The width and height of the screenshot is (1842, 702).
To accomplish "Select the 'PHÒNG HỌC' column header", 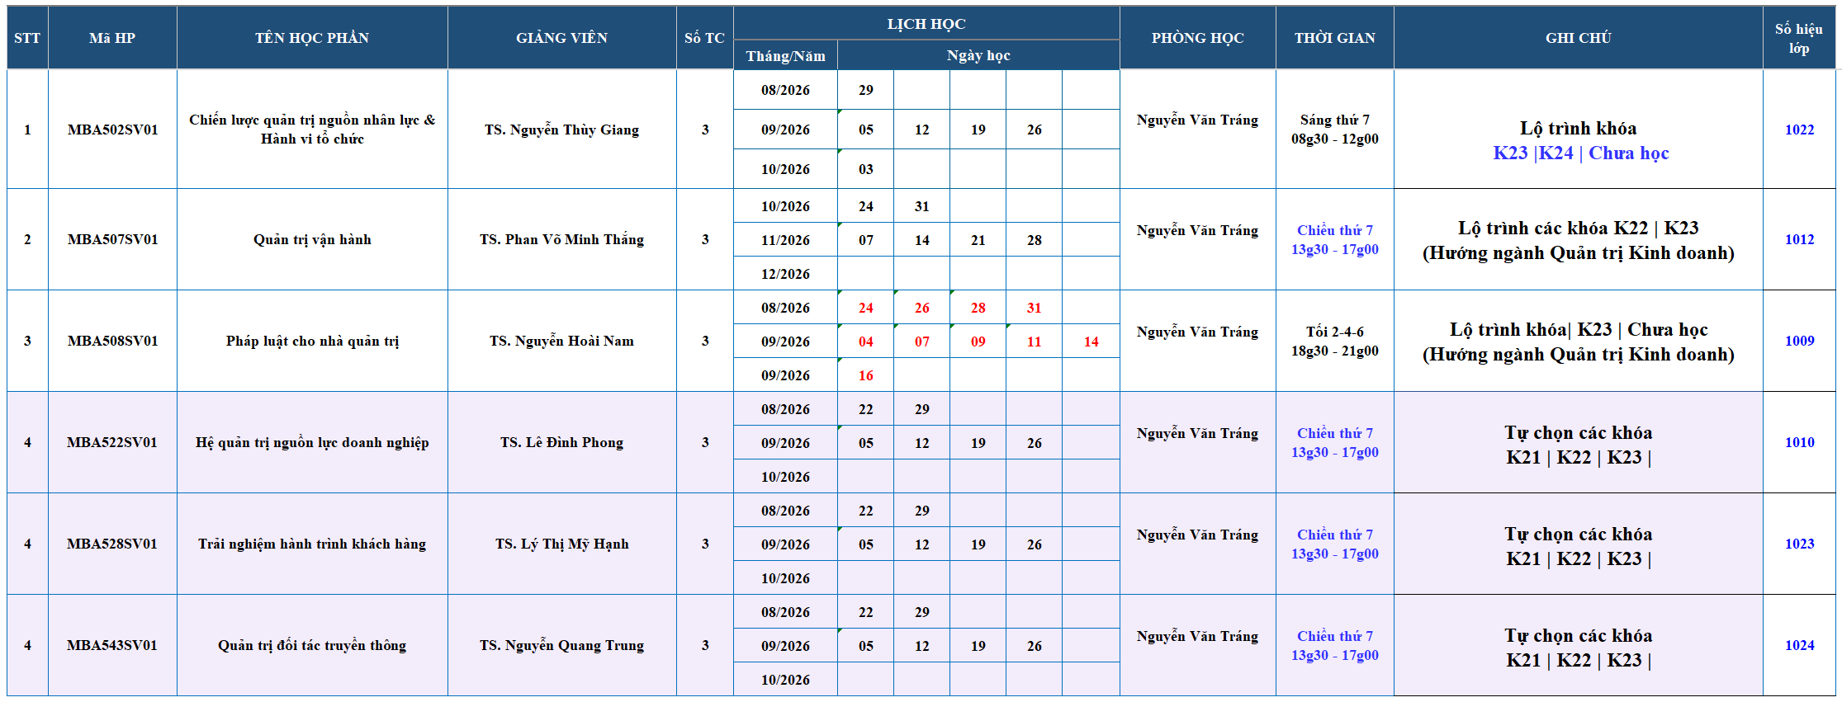I will 1197,38.
